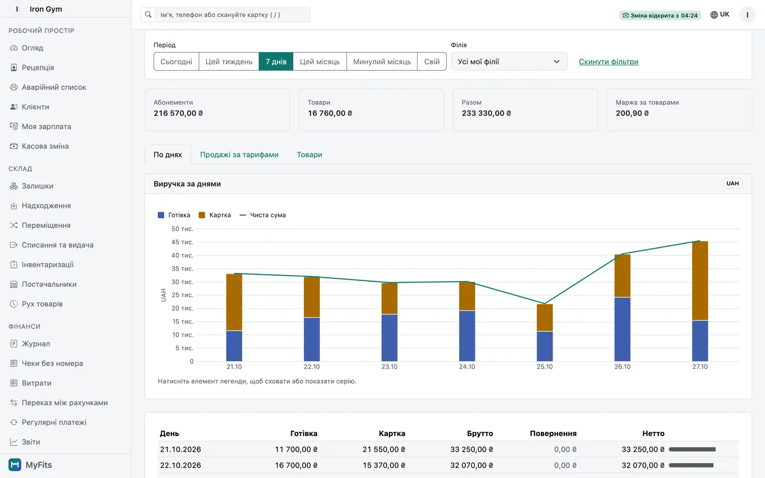The width and height of the screenshot is (765, 478).
Task: Select the Цей тиждень period
Action: (x=229, y=62)
